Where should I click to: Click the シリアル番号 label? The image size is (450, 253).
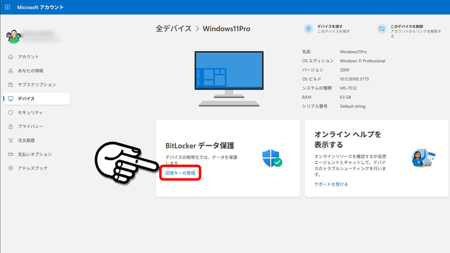click(x=314, y=106)
